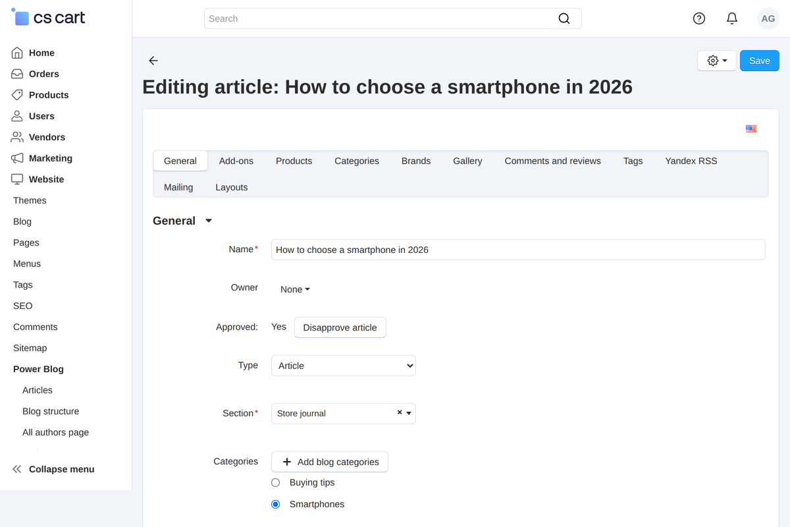Click the Orders inbox icon
The height and width of the screenshot is (527, 790).
coord(17,74)
